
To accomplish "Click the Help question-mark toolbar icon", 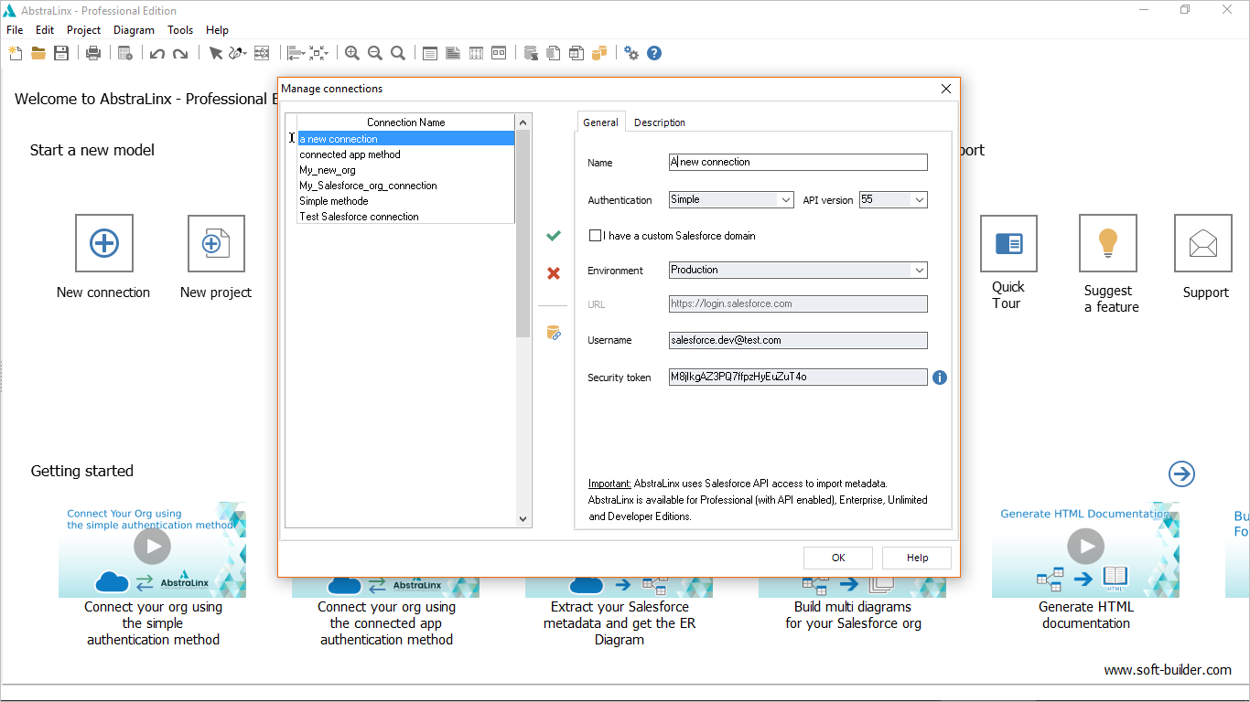I will tap(654, 53).
